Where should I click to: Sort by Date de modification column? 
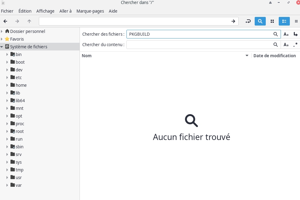point(274,56)
